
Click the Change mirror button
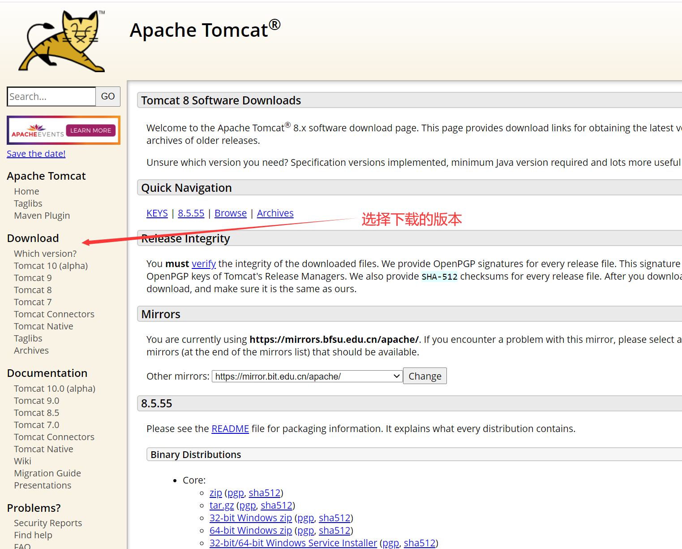coord(425,376)
